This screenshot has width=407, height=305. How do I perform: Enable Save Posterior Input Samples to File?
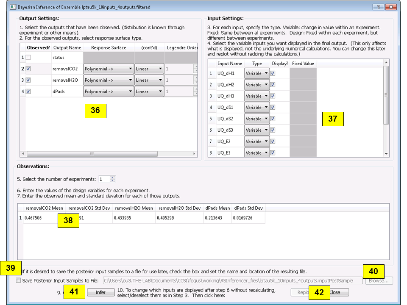(x=18, y=280)
